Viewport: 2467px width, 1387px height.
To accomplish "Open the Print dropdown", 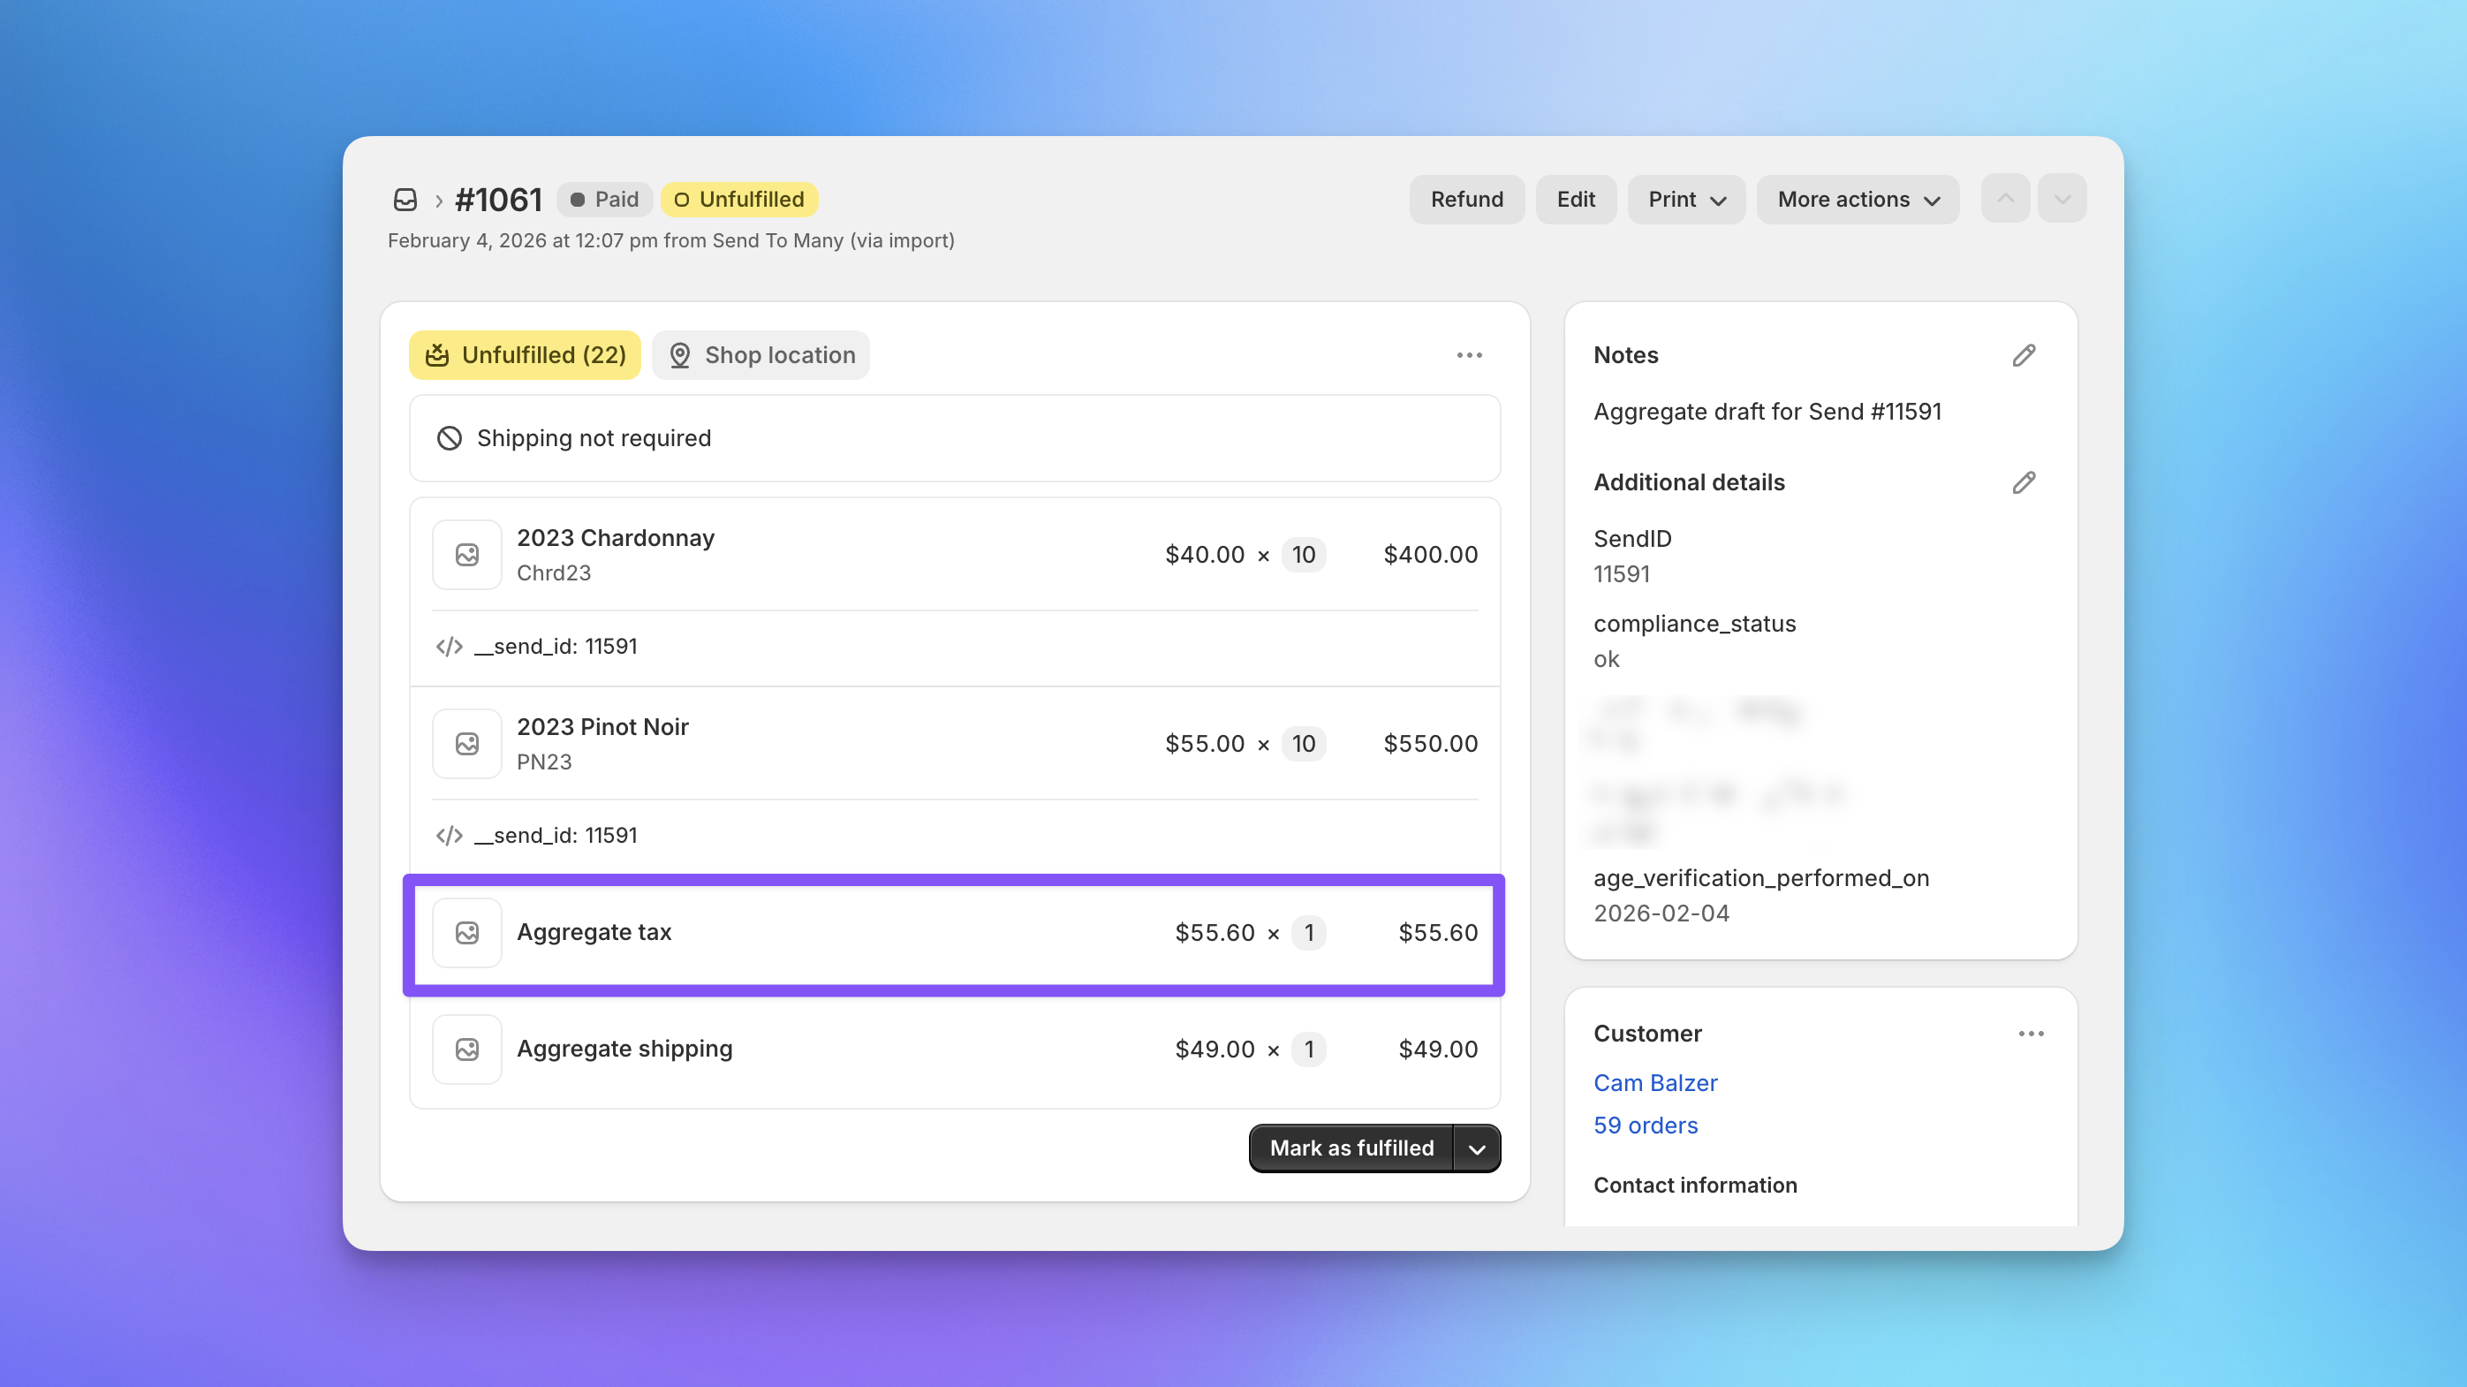I will pyautogui.click(x=1685, y=200).
